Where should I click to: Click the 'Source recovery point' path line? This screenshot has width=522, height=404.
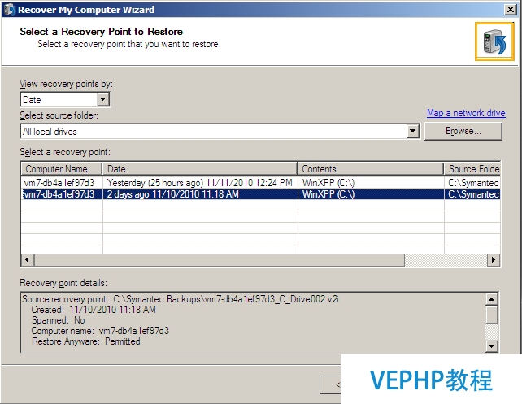(x=181, y=299)
